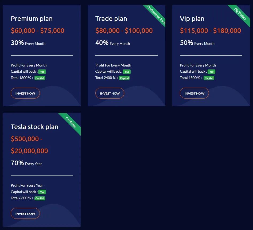Screen dimensions: 253x230
Task: Click Invest Now on the Premium plan
Action: [x=25, y=93]
